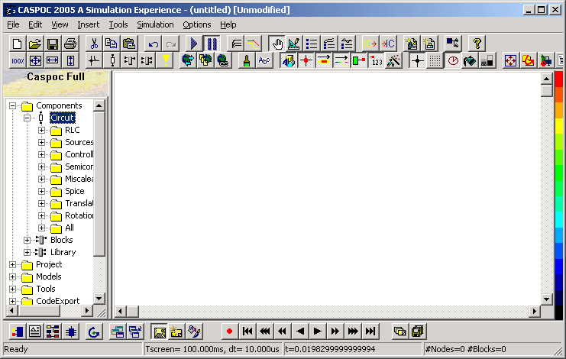Open the question mark help icon
The image size is (566, 359).
pos(477,44)
